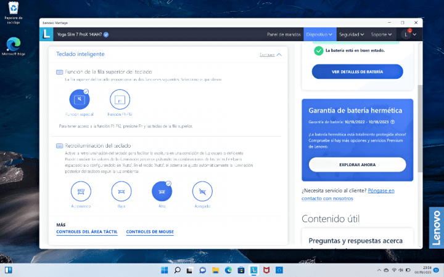
Task: Open Papelera de reciclaje on the desktop
Action: [x=14, y=14]
